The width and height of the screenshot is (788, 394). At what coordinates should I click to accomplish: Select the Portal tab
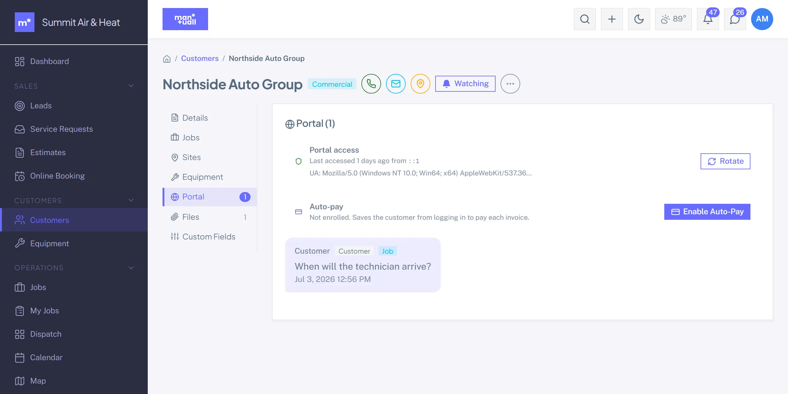(x=210, y=197)
